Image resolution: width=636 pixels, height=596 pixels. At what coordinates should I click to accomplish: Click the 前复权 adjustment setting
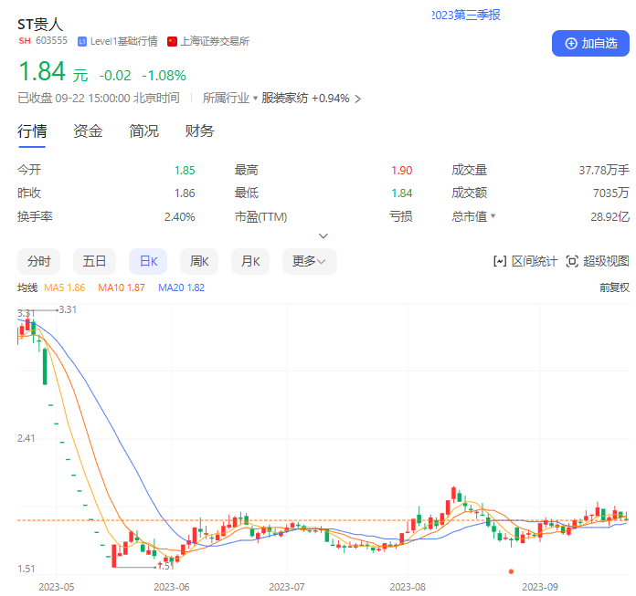click(614, 288)
